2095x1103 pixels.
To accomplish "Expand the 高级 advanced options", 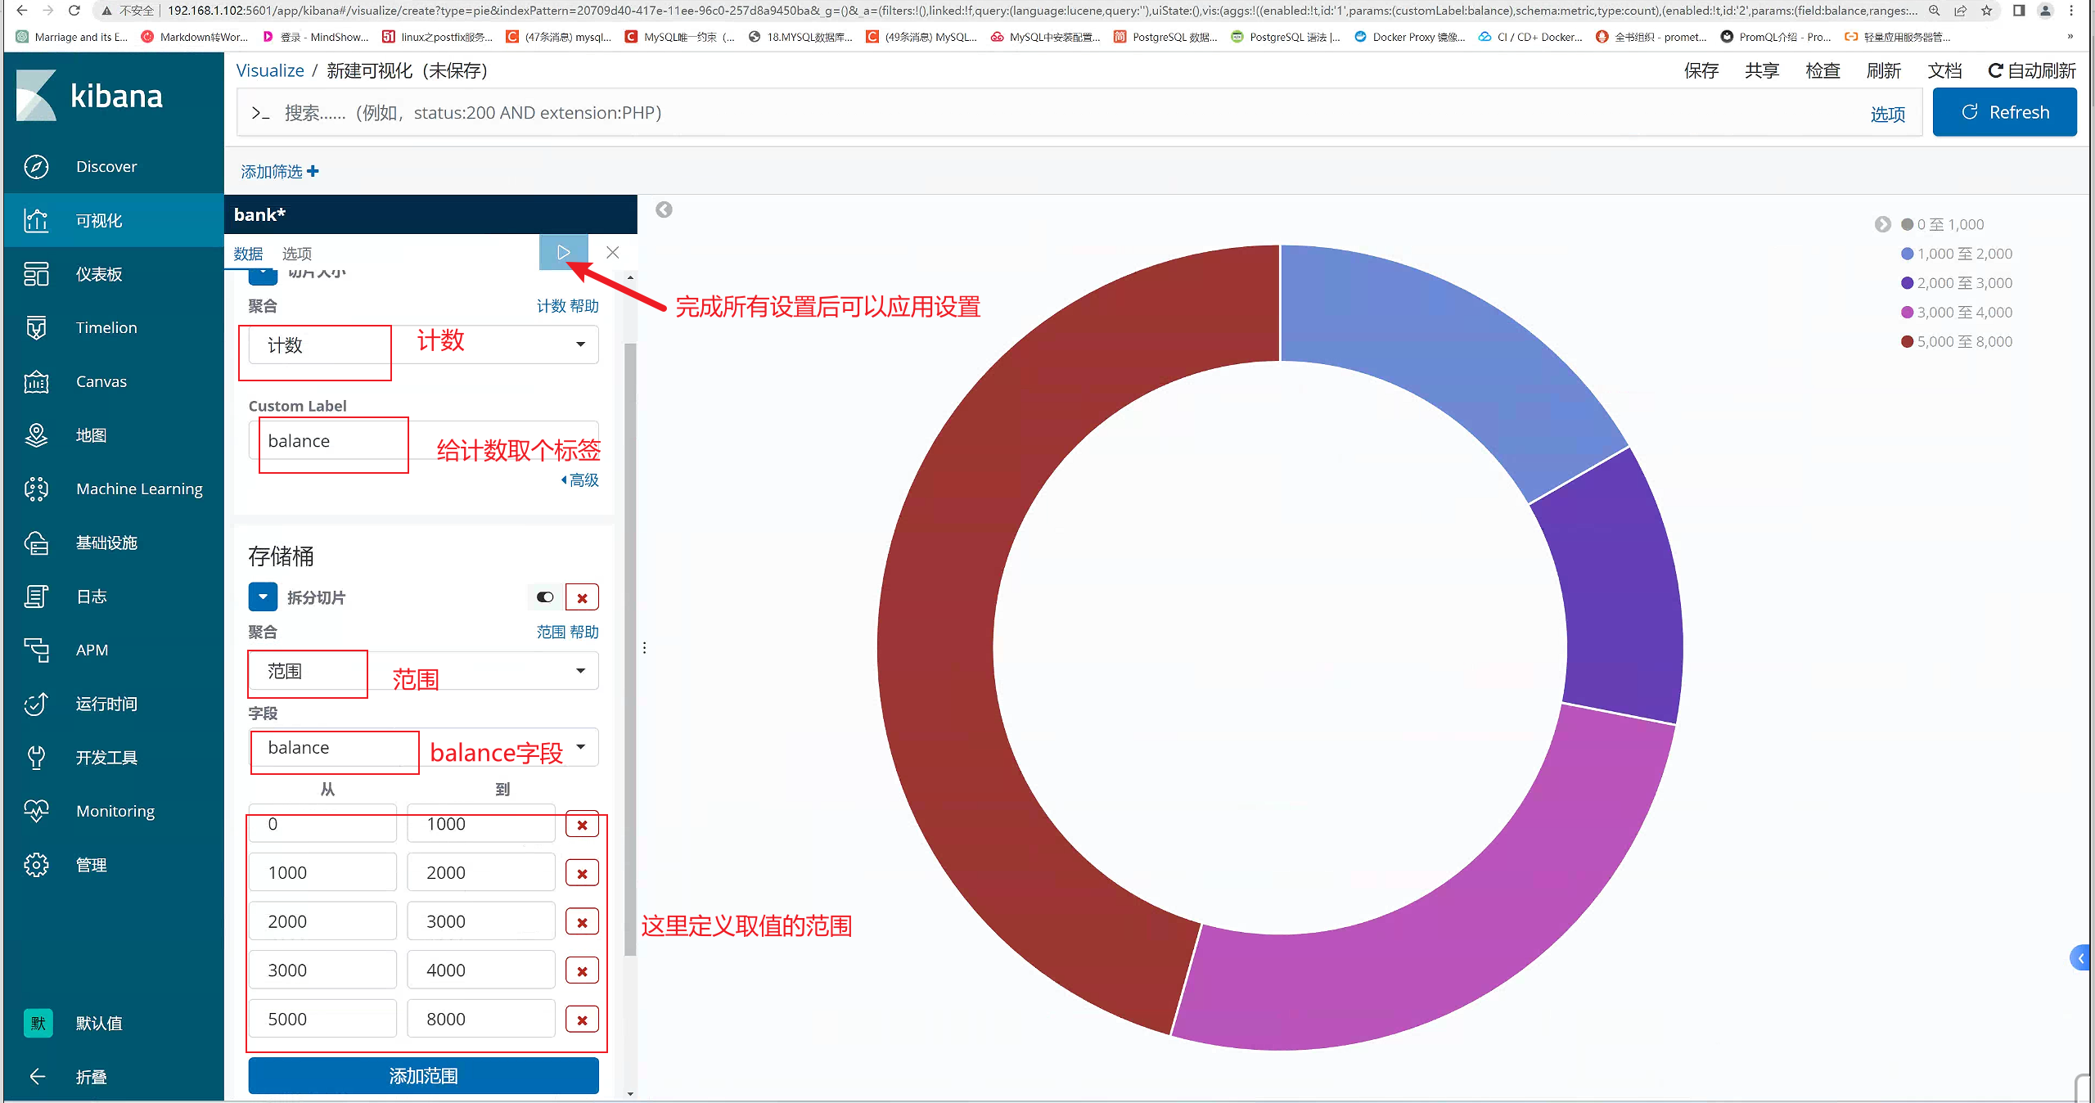I will click(579, 480).
